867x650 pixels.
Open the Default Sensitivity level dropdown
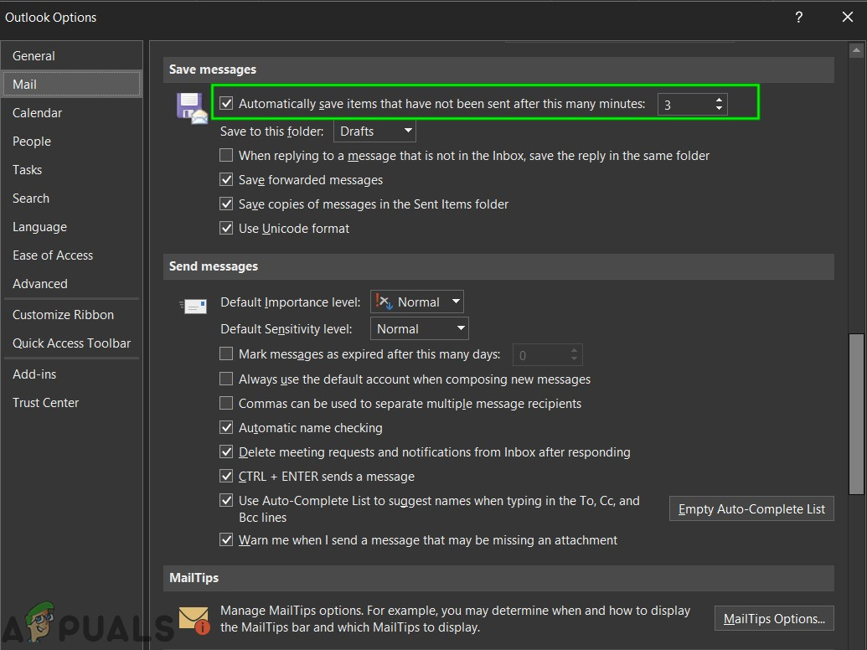419,329
